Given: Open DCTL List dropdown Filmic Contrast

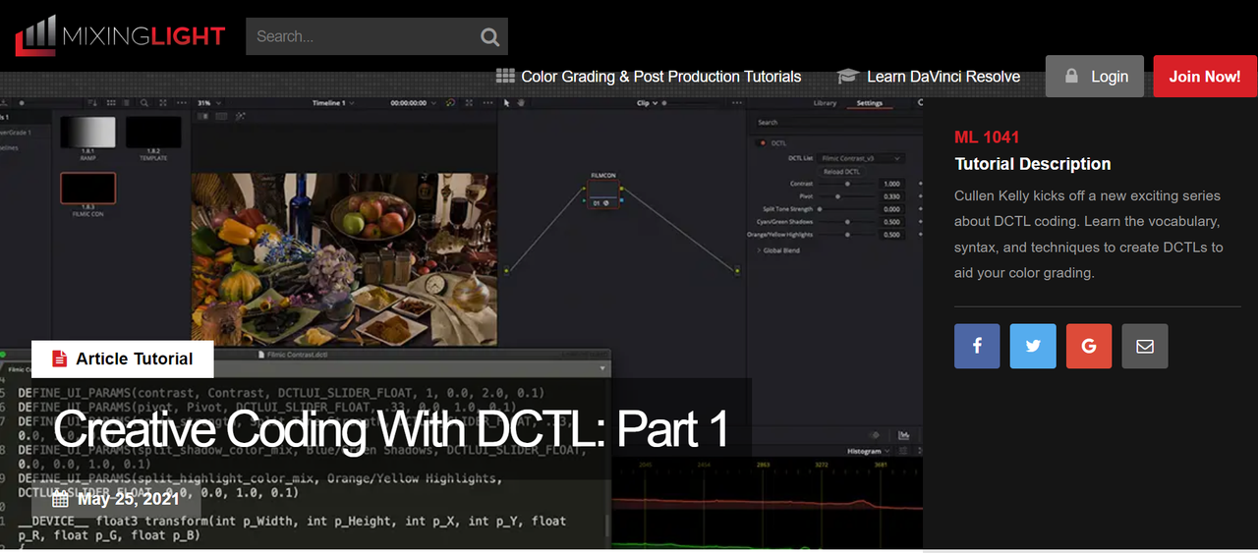Looking at the screenshot, I should 862,158.
